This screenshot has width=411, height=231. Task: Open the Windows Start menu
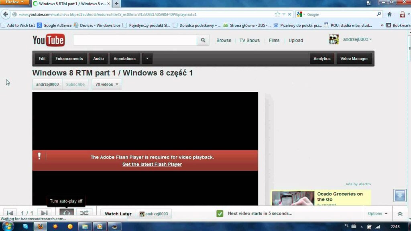(x=8, y=226)
